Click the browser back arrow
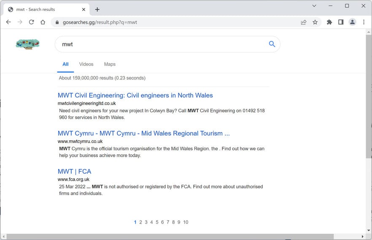 [x=8, y=22]
